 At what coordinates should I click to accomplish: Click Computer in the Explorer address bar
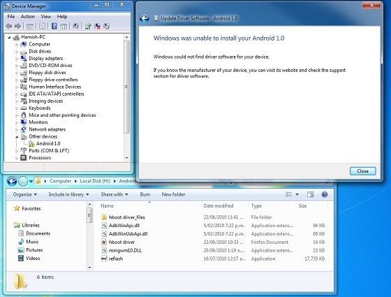point(60,181)
